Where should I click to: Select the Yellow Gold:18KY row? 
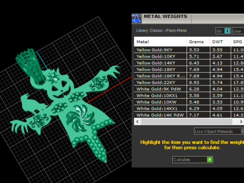[189, 69]
